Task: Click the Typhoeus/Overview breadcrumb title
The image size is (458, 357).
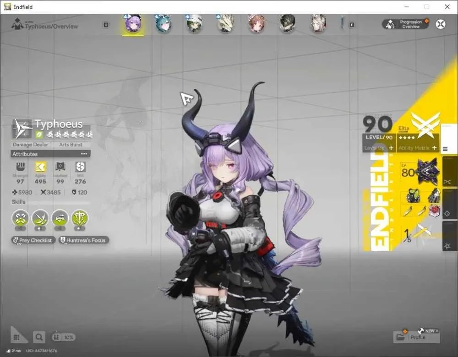Action: [x=51, y=26]
